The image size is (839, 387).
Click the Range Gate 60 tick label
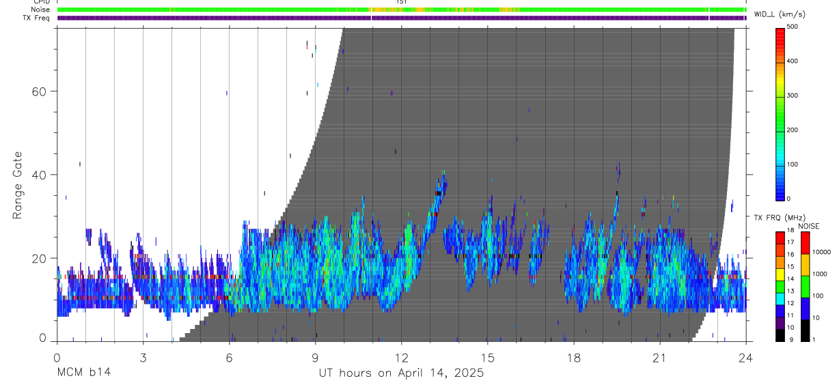click(x=41, y=91)
